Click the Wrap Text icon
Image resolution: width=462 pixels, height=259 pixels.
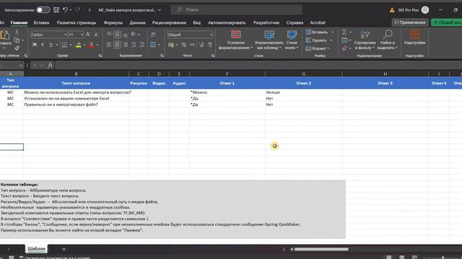click(x=154, y=35)
